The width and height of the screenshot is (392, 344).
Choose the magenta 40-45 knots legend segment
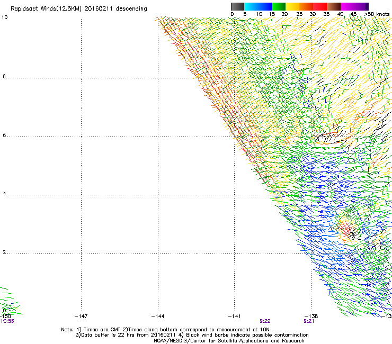tap(348, 6)
